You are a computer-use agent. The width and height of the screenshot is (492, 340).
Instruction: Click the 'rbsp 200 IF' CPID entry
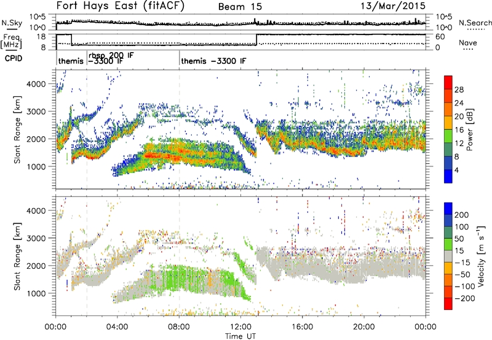pyautogui.click(x=111, y=55)
